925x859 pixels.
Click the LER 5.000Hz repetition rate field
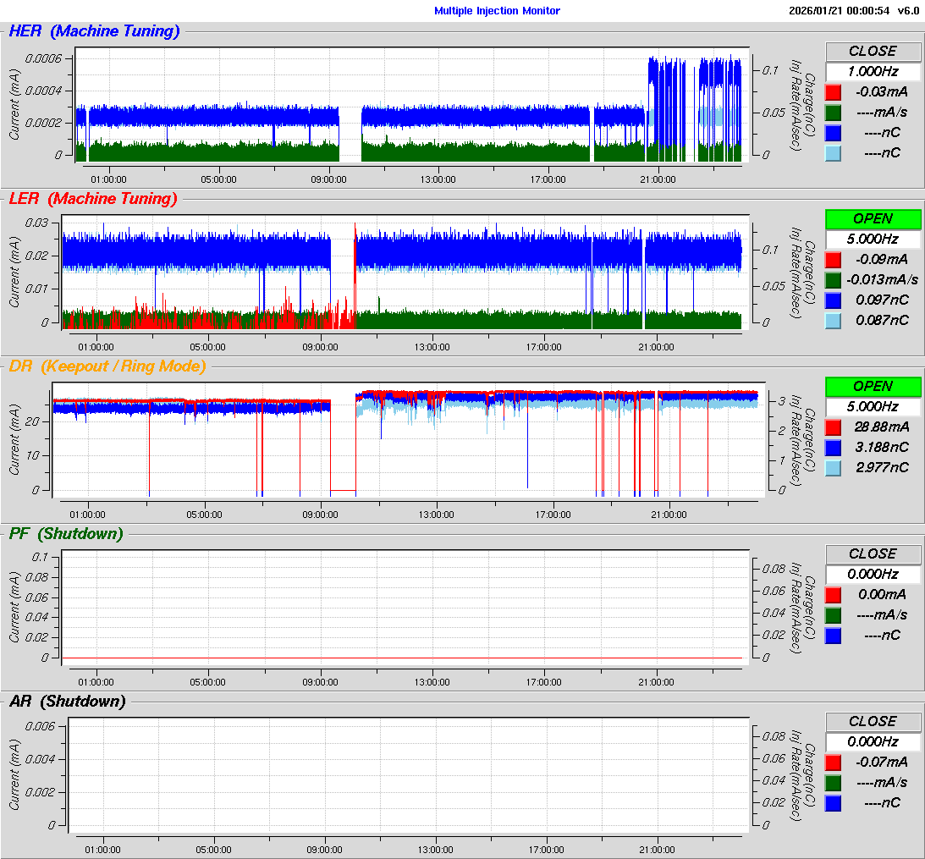(873, 240)
